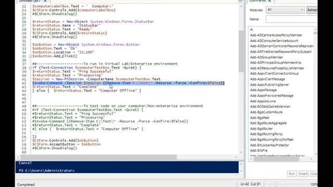Viewport: 333px width, 187px height.
Task: Select Add-BgpCustomRoute command
Action: coord(266,112)
